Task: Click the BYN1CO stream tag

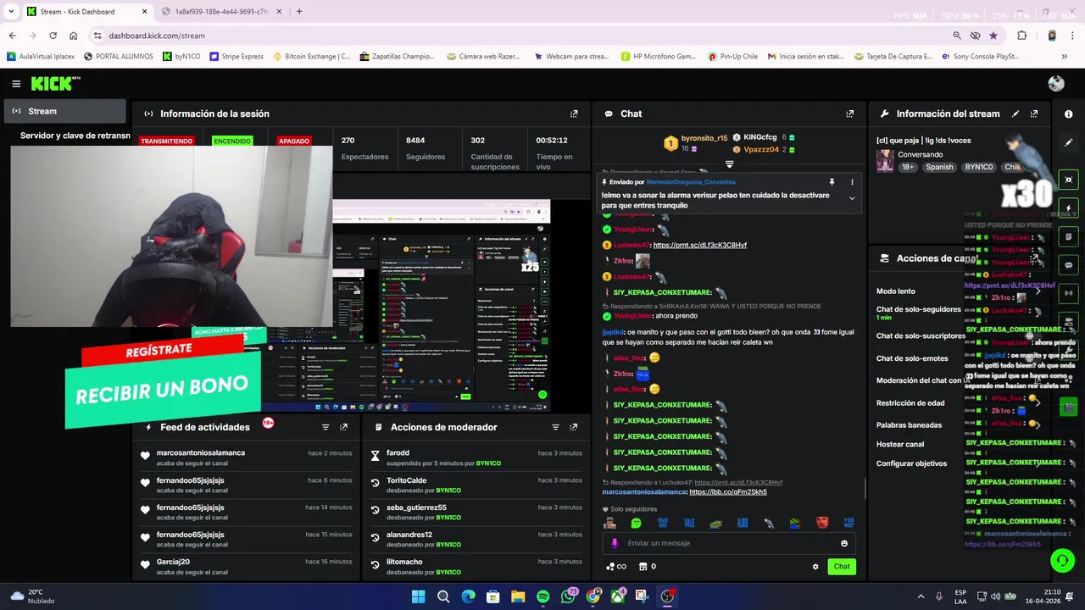Action: (x=979, y=167)
